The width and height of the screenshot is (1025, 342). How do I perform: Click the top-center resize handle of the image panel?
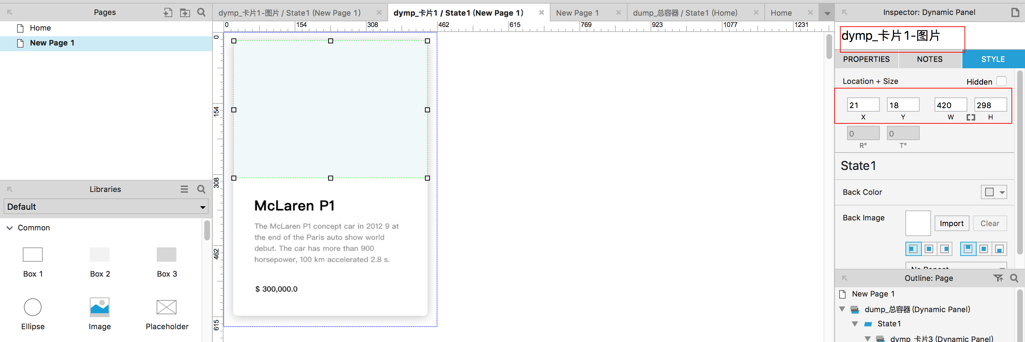tap(330, 41)
